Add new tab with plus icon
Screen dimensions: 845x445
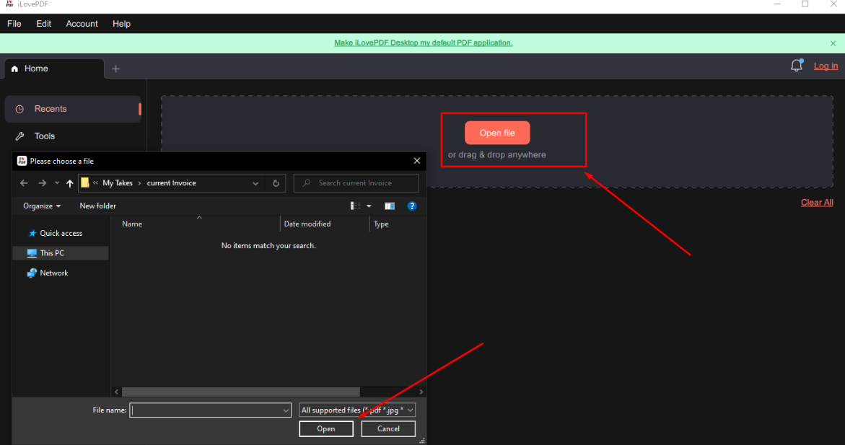pos(116,69)
